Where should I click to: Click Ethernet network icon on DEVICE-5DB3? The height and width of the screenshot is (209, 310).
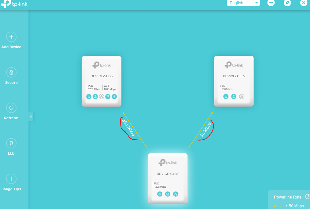click(101, 97)
